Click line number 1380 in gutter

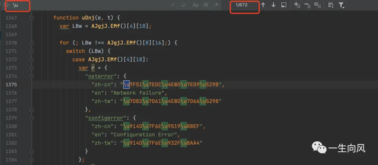coord(11,126)
